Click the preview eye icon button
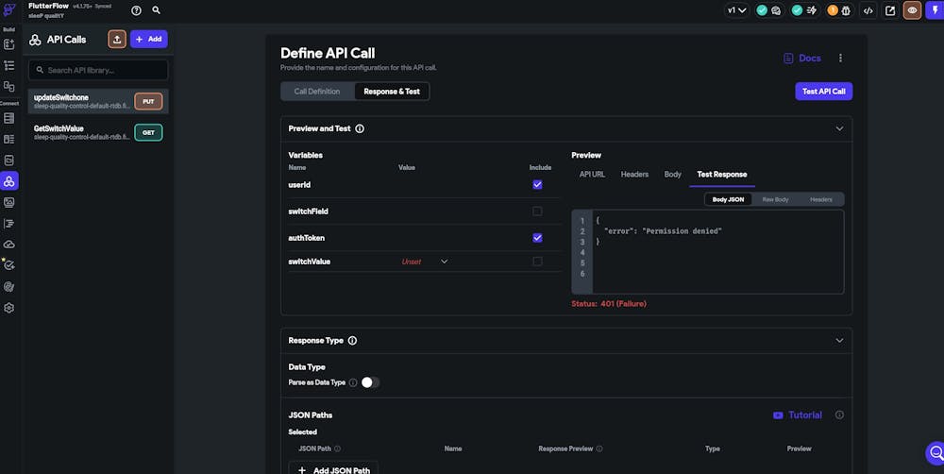The width and height of the screenshot is (944, 474). tap(912, 10)
